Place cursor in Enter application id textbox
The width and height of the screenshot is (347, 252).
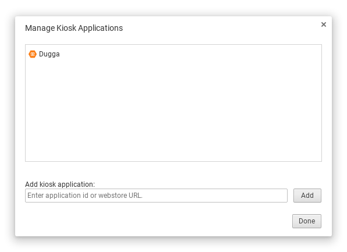click(x=156, y=196)
